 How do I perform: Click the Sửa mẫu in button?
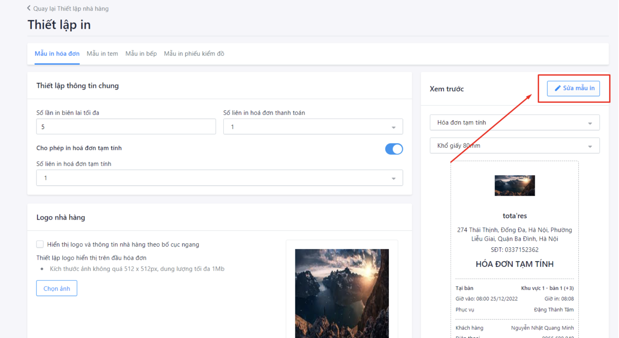coord(573,88)
